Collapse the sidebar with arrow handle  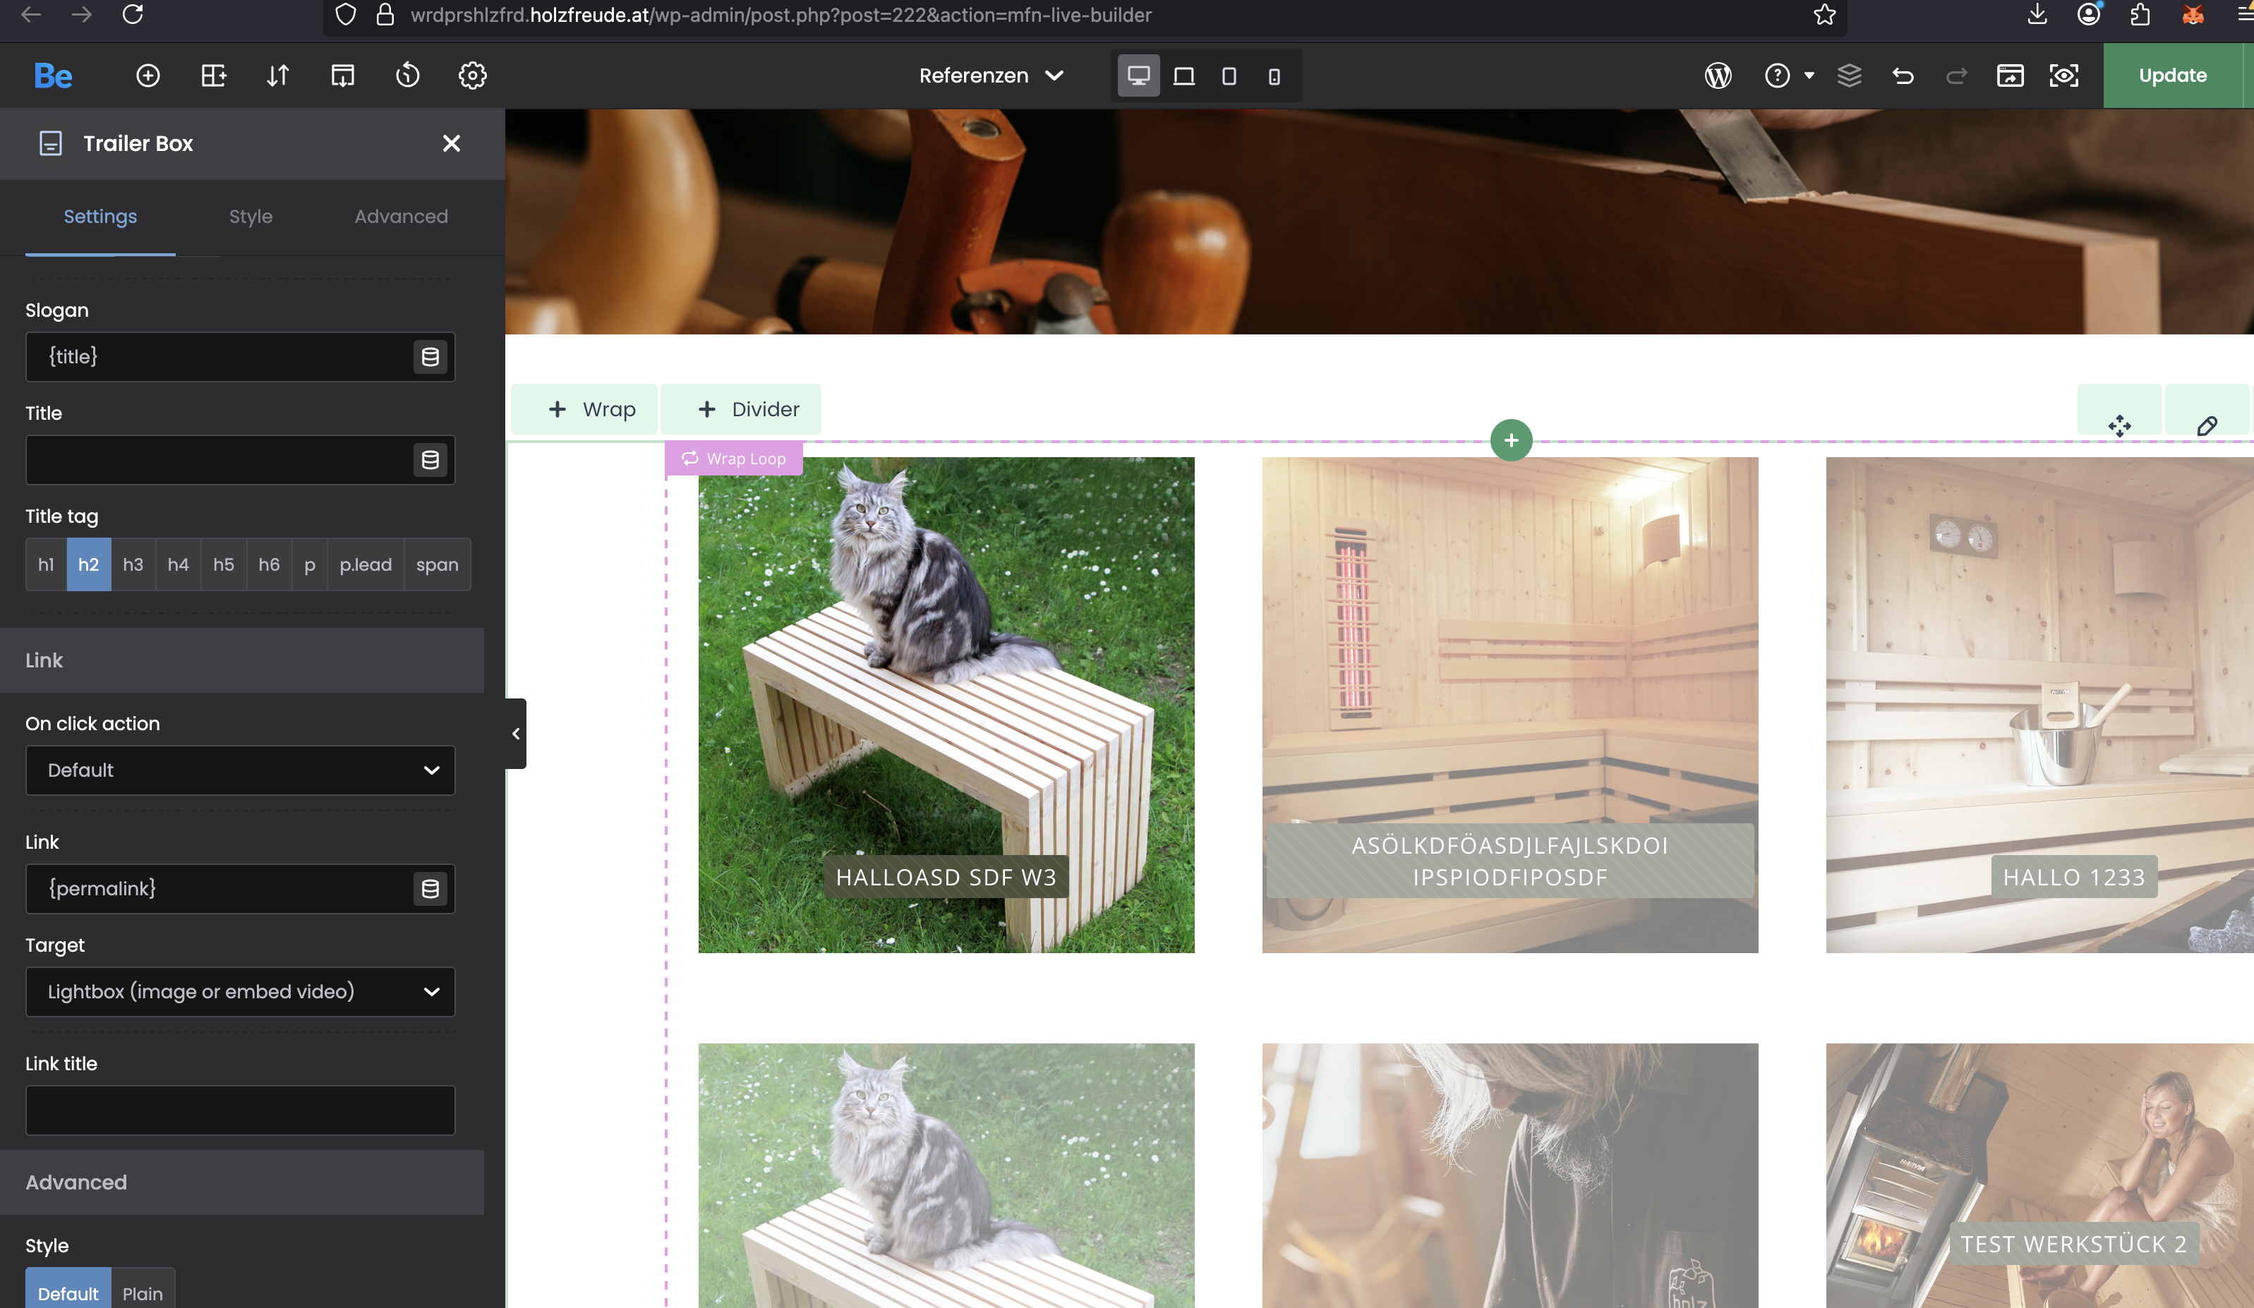[516, 733]
